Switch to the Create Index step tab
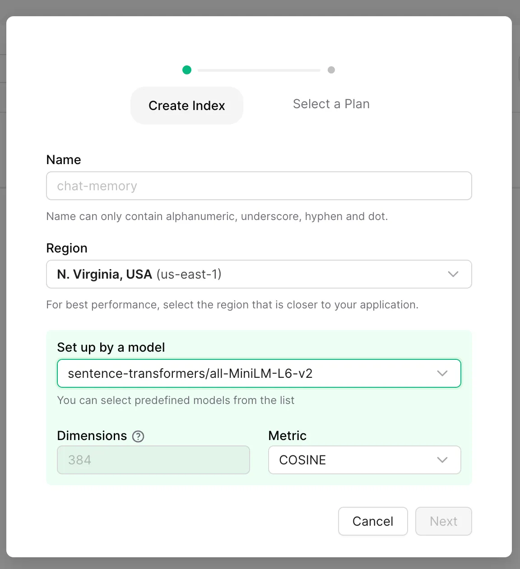This screenshot has height=569, width=520. (187, 106)
